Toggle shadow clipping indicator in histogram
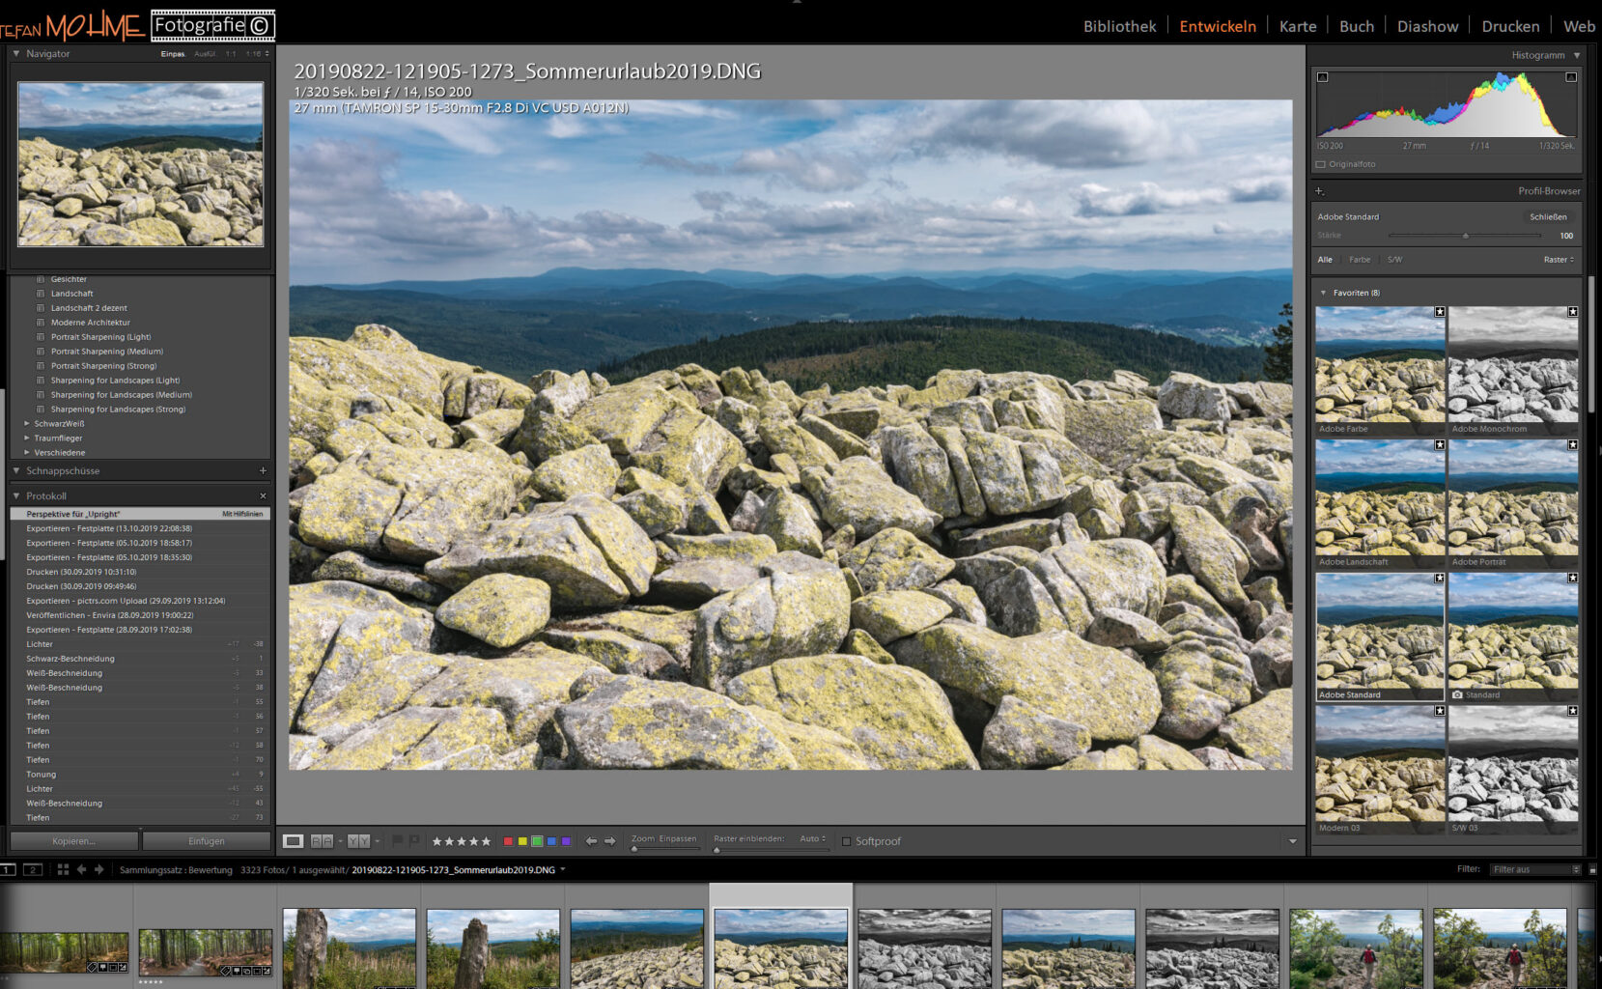 (1323, 77)
